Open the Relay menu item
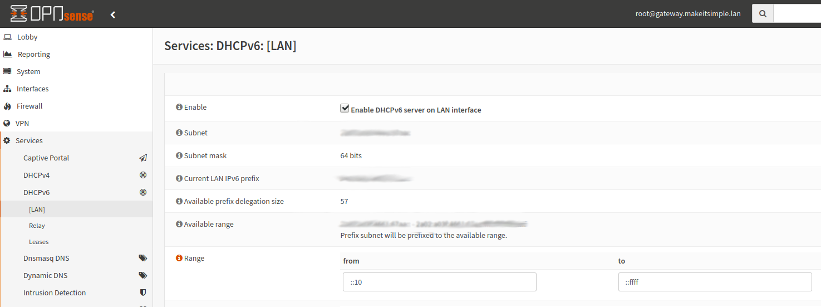821x307 pixels. (x=37, y=226)
